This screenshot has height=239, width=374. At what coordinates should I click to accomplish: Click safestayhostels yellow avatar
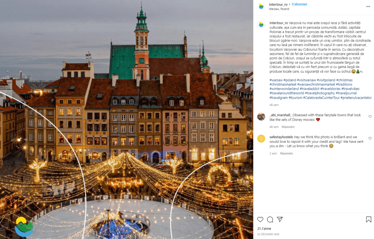point(261,139)
